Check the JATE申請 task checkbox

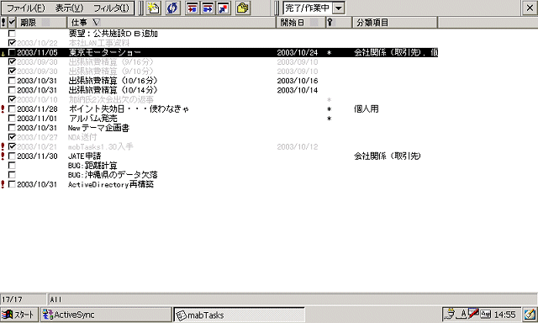tap(12, 156)
